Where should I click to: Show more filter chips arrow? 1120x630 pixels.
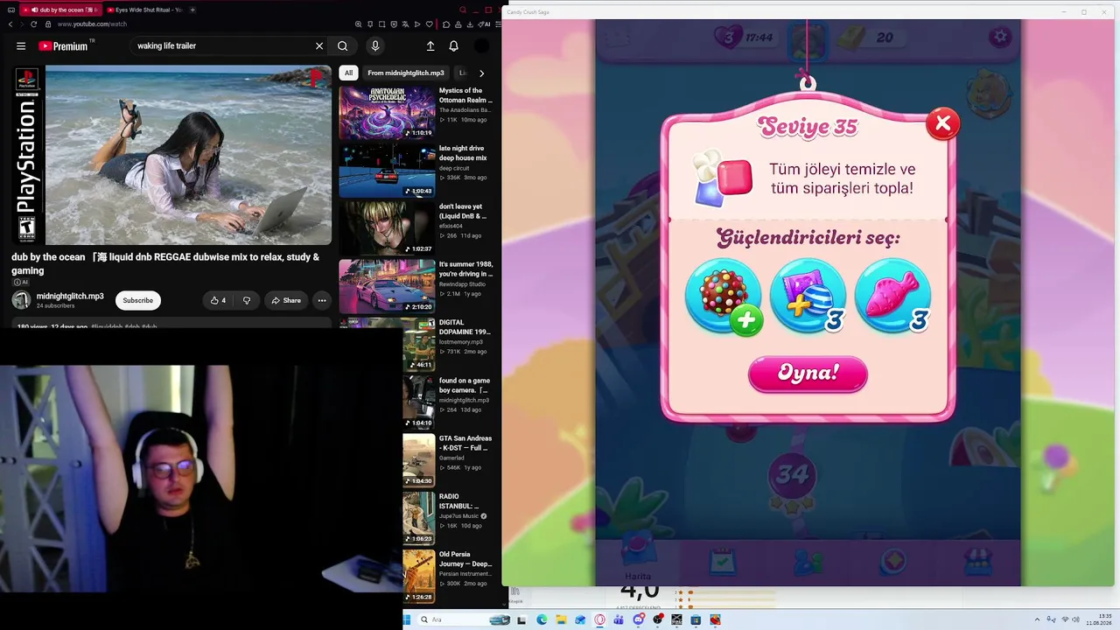pos(481,73)
